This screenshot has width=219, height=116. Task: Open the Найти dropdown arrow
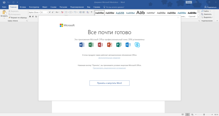(210, 11)
